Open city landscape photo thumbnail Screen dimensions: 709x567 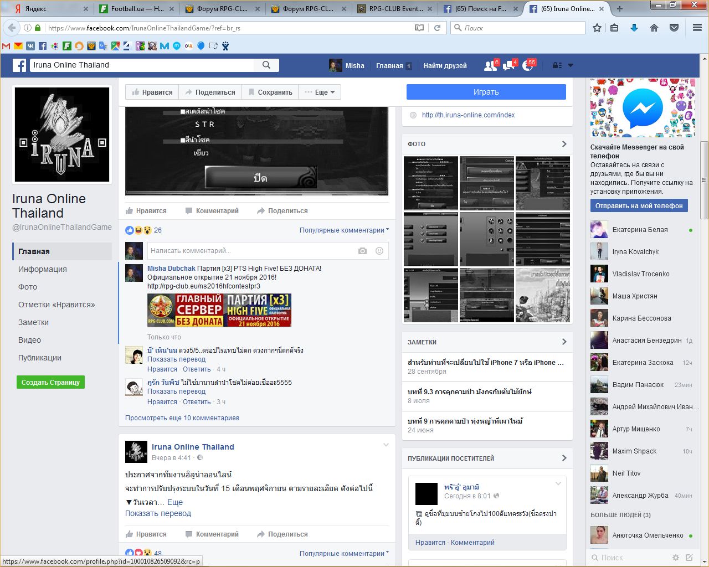coord(543,295)
